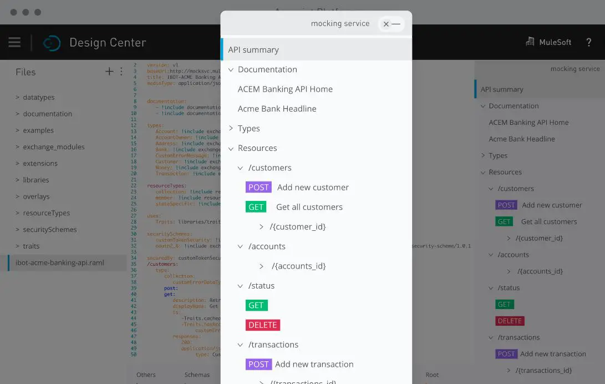Expand /{accounts_id} in the right panel
This screenshot has height=384, width=605.
point(509,271)
